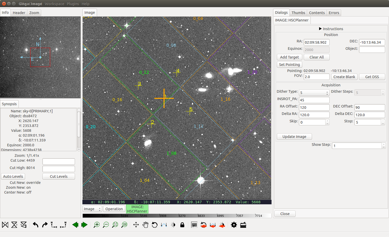Expand the Instructions disclosure triangle
This screenshot has width=389, height=237.
pyautogui.click(x=320, y=29)
